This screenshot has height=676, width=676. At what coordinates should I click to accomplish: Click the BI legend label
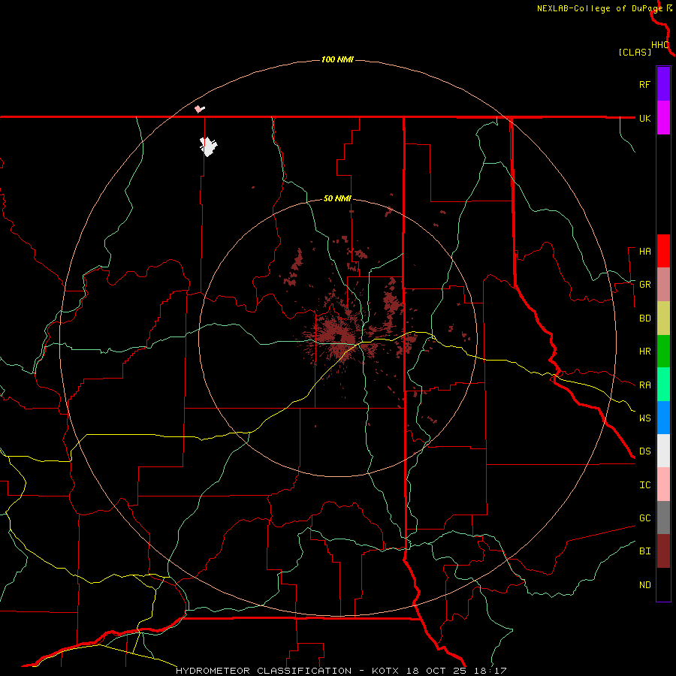pos(644,551)
